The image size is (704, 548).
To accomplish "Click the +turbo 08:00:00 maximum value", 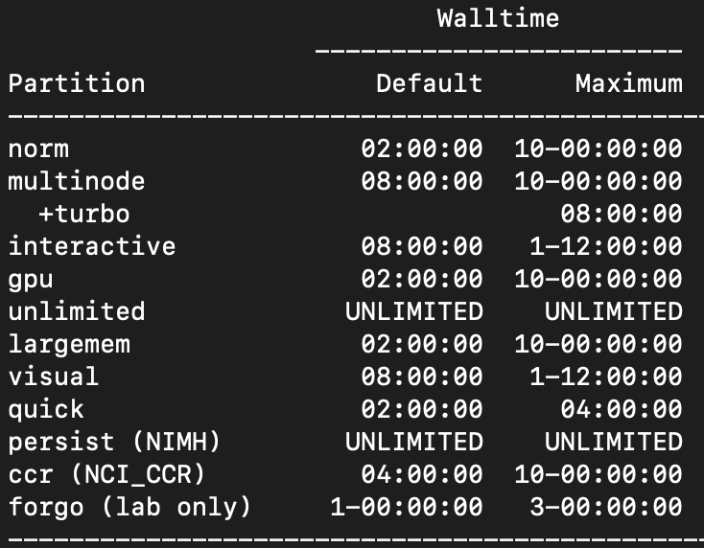I will [x=621, y=214].
